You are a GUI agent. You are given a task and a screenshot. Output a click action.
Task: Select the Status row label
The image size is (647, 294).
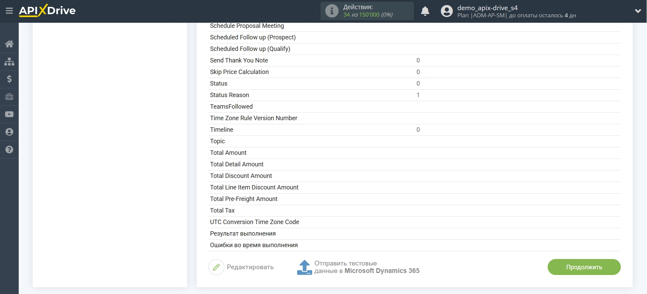click(219, 84)
